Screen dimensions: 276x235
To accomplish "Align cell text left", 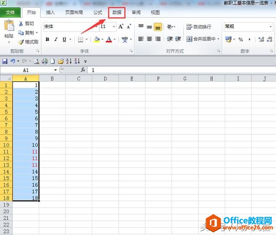I will click(x=141, y=39).
